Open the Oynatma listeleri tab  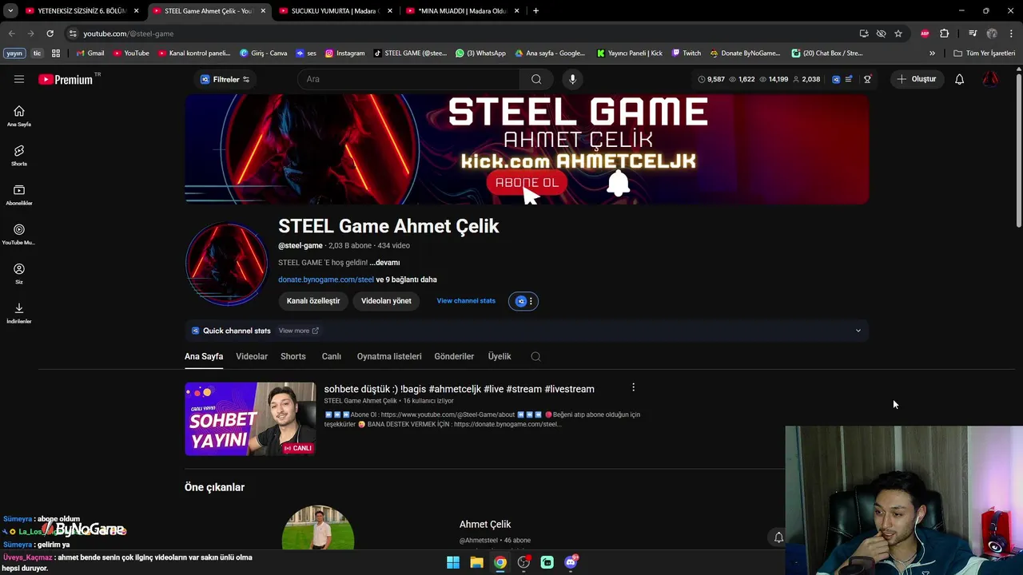[x=389, y=356]
